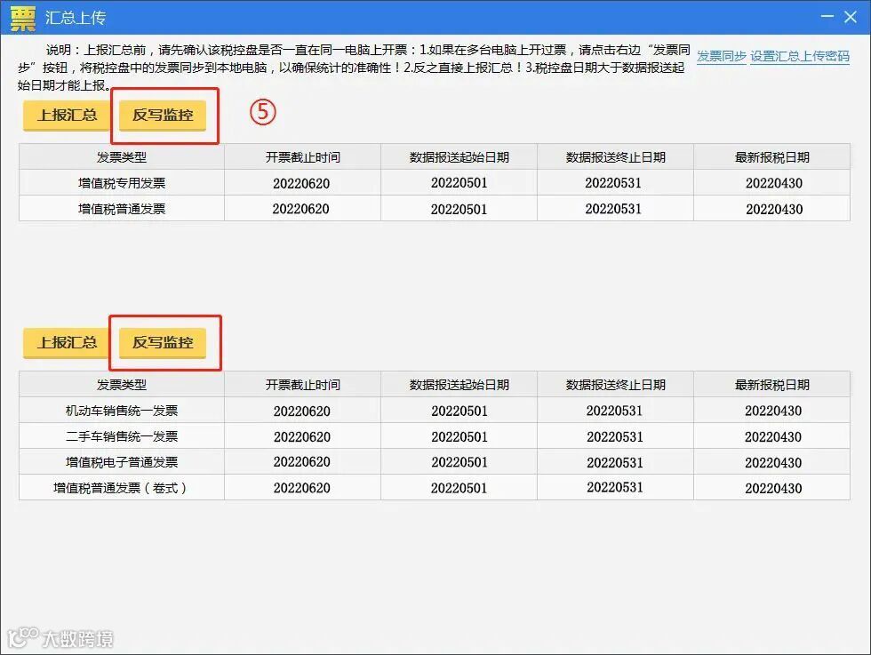Click the lower 上报汇总 button

click(67, 343)
